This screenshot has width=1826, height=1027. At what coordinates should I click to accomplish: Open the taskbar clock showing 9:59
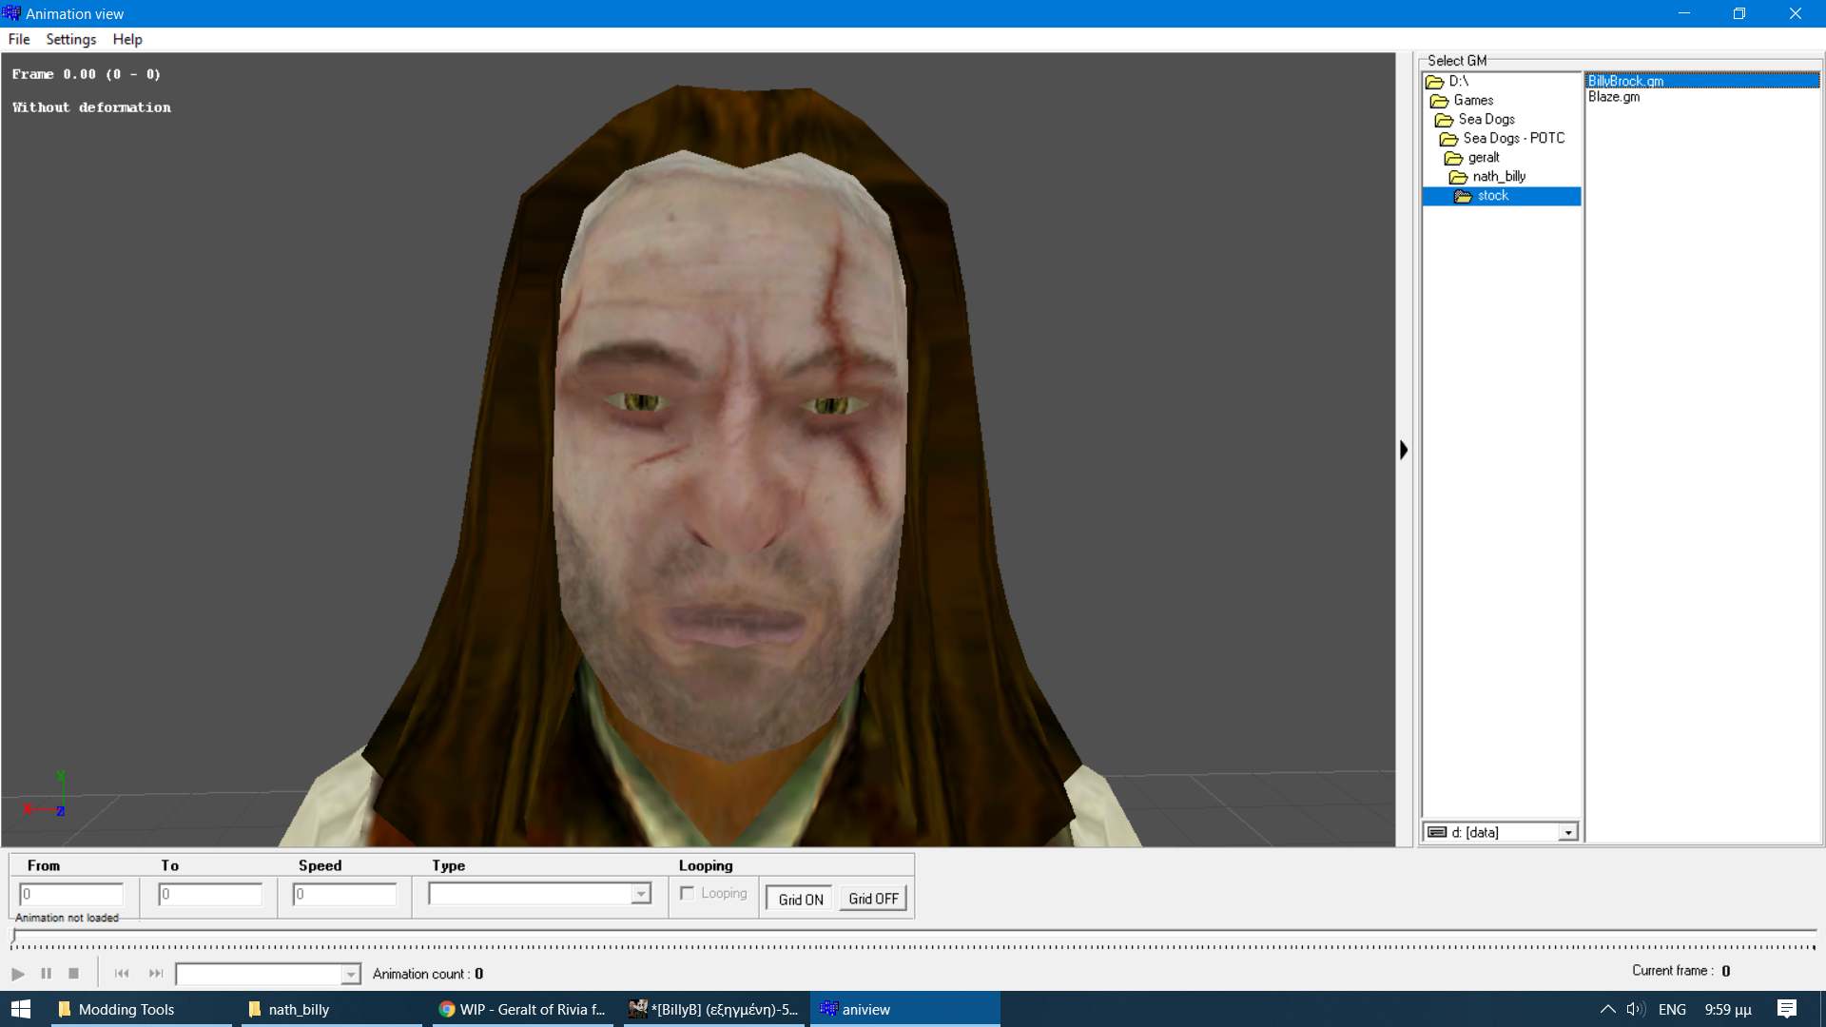1728,1009
